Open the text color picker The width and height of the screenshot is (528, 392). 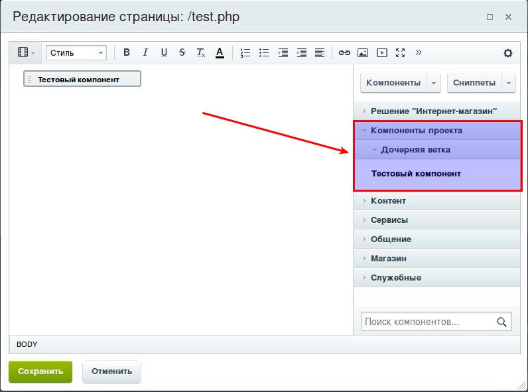tap(220, 52)
